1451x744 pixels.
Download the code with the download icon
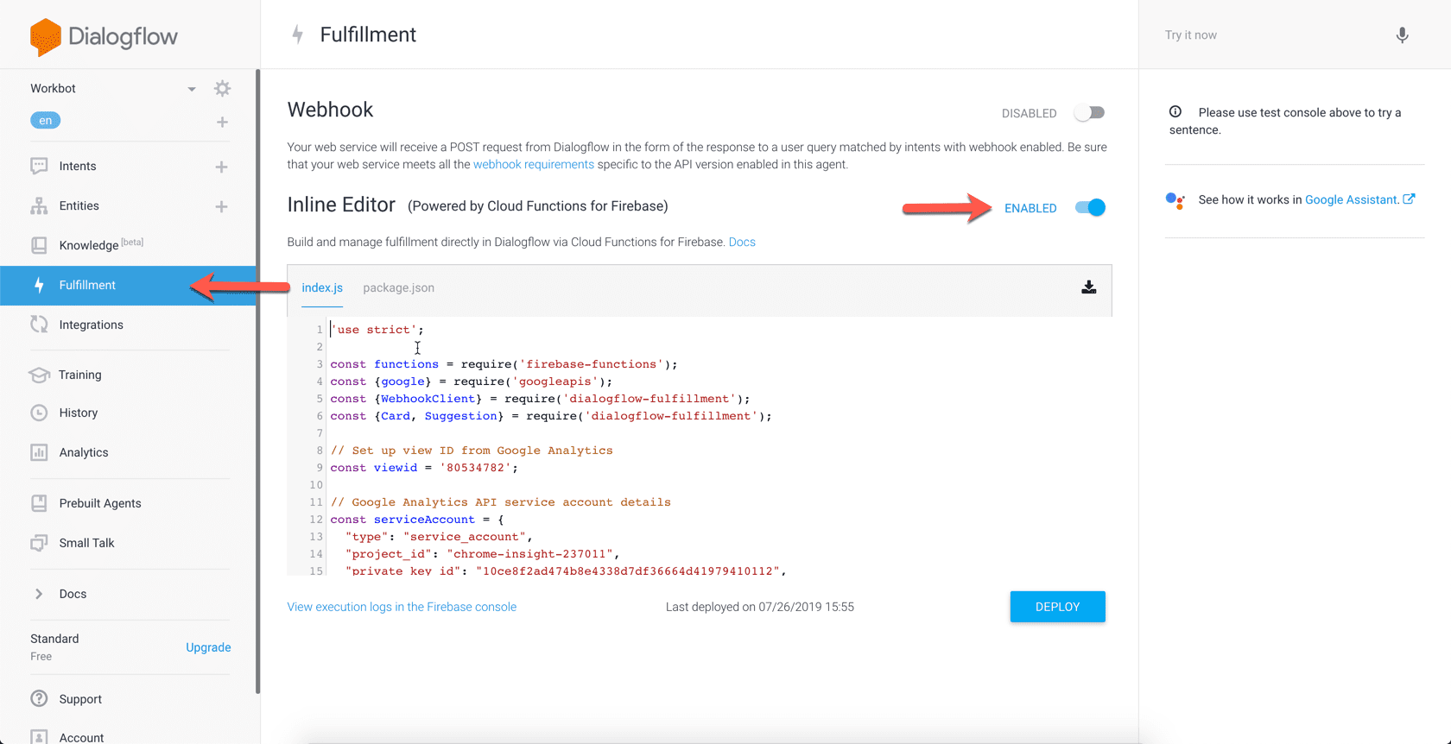(x=1089, y=287)
